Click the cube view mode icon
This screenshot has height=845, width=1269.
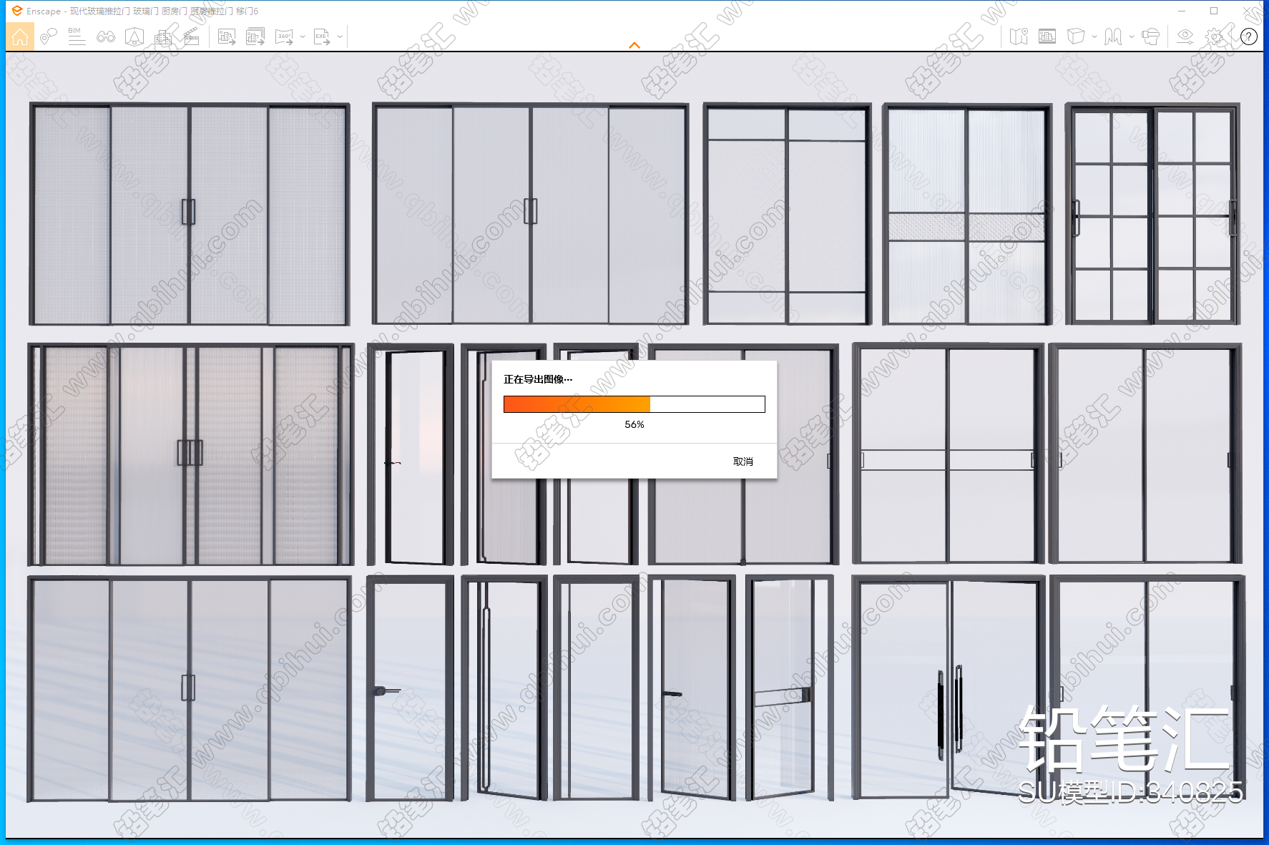click(x=1076, y=36)
